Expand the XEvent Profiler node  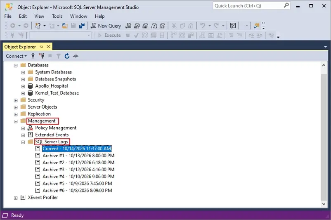coord(16,198)
